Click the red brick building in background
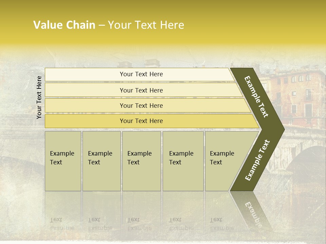 click(299, 98)
